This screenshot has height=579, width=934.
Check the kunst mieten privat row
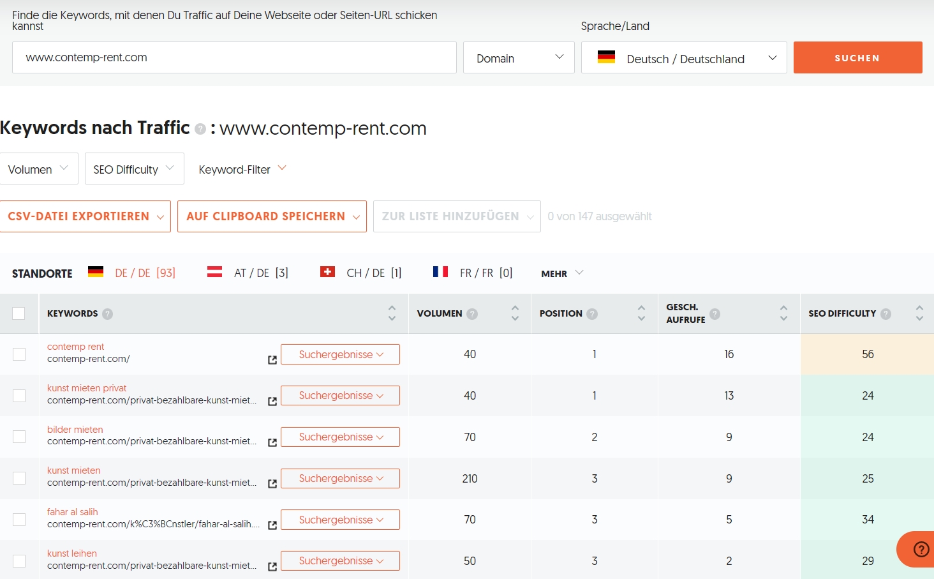click(19, 396)
